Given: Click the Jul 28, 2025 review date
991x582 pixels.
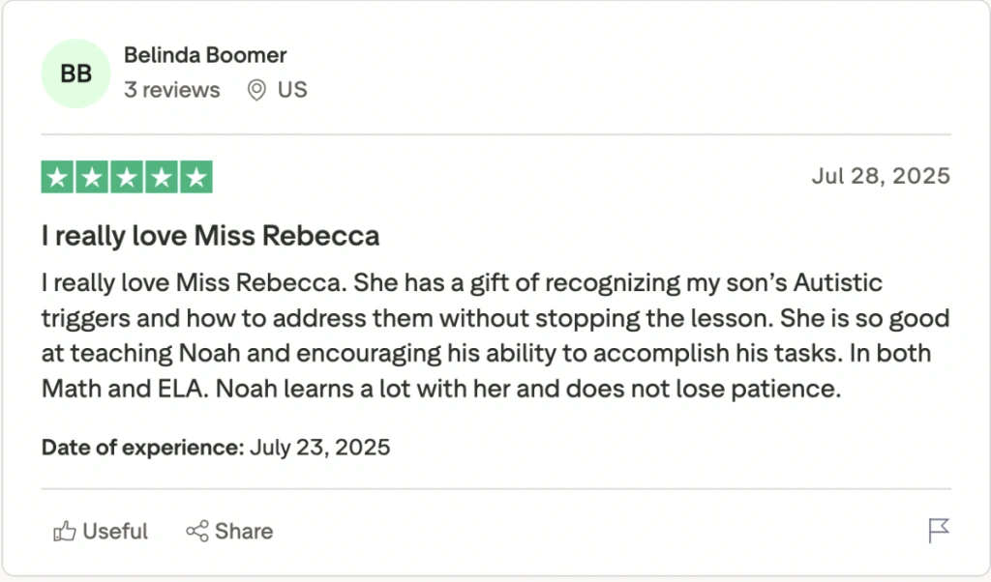Looking at the screenshot, I should 881,176.
